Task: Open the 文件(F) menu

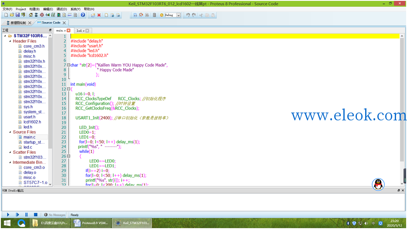Action: pyautogui.click(x=7, y=9)
